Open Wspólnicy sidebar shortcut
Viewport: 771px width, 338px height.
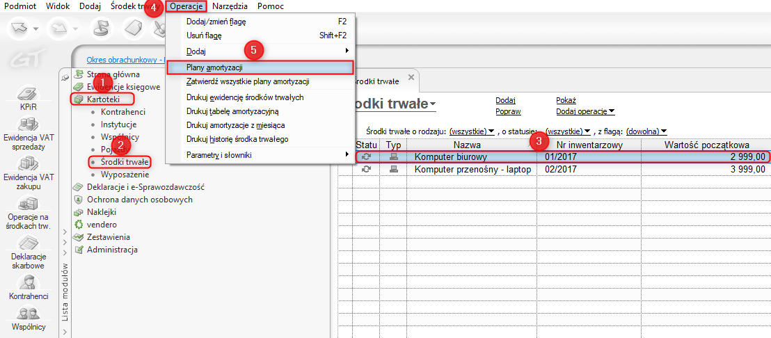29,319
